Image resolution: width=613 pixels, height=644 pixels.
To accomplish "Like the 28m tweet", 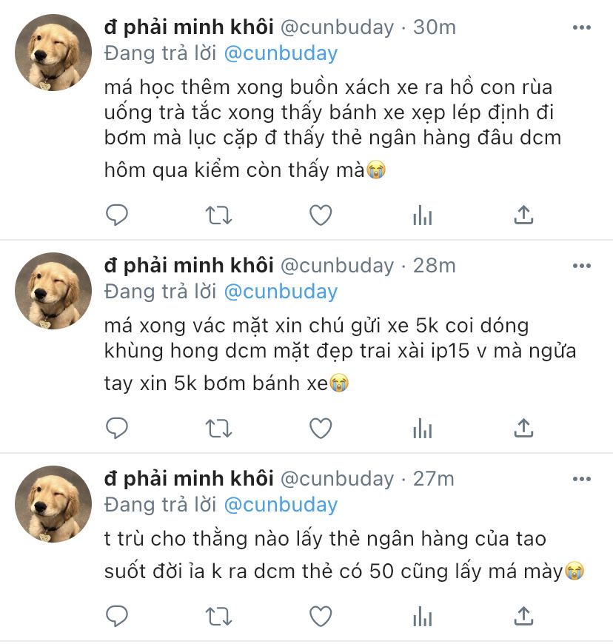I will (320, 428).
